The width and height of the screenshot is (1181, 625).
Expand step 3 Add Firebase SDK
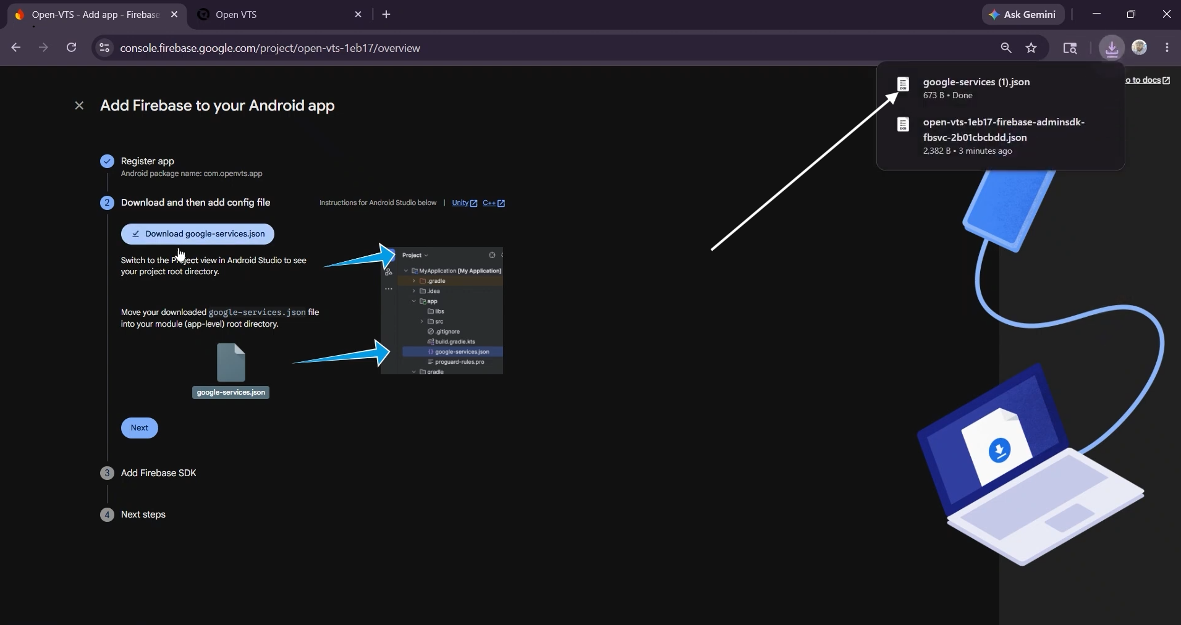point(159,473)
